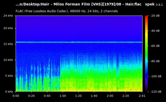The width and height of the screenshot is (166, 102).
Task: Click the 2:41 end time label
Action: click(x=142, y=96)
